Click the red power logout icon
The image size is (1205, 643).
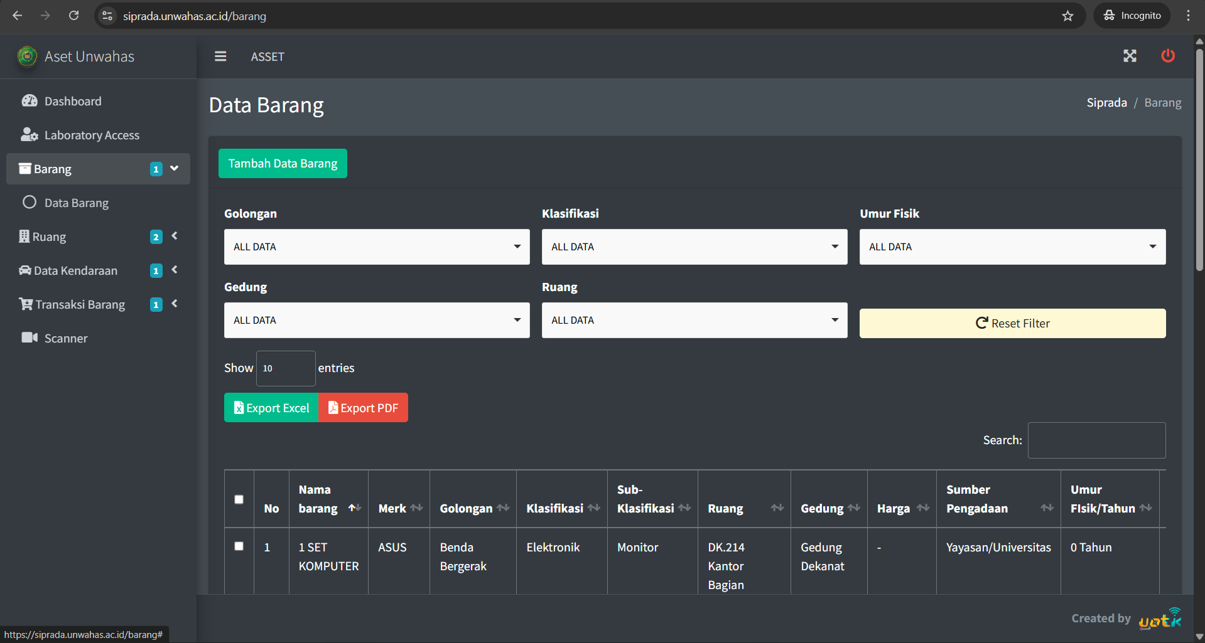tap(1167, 56)
